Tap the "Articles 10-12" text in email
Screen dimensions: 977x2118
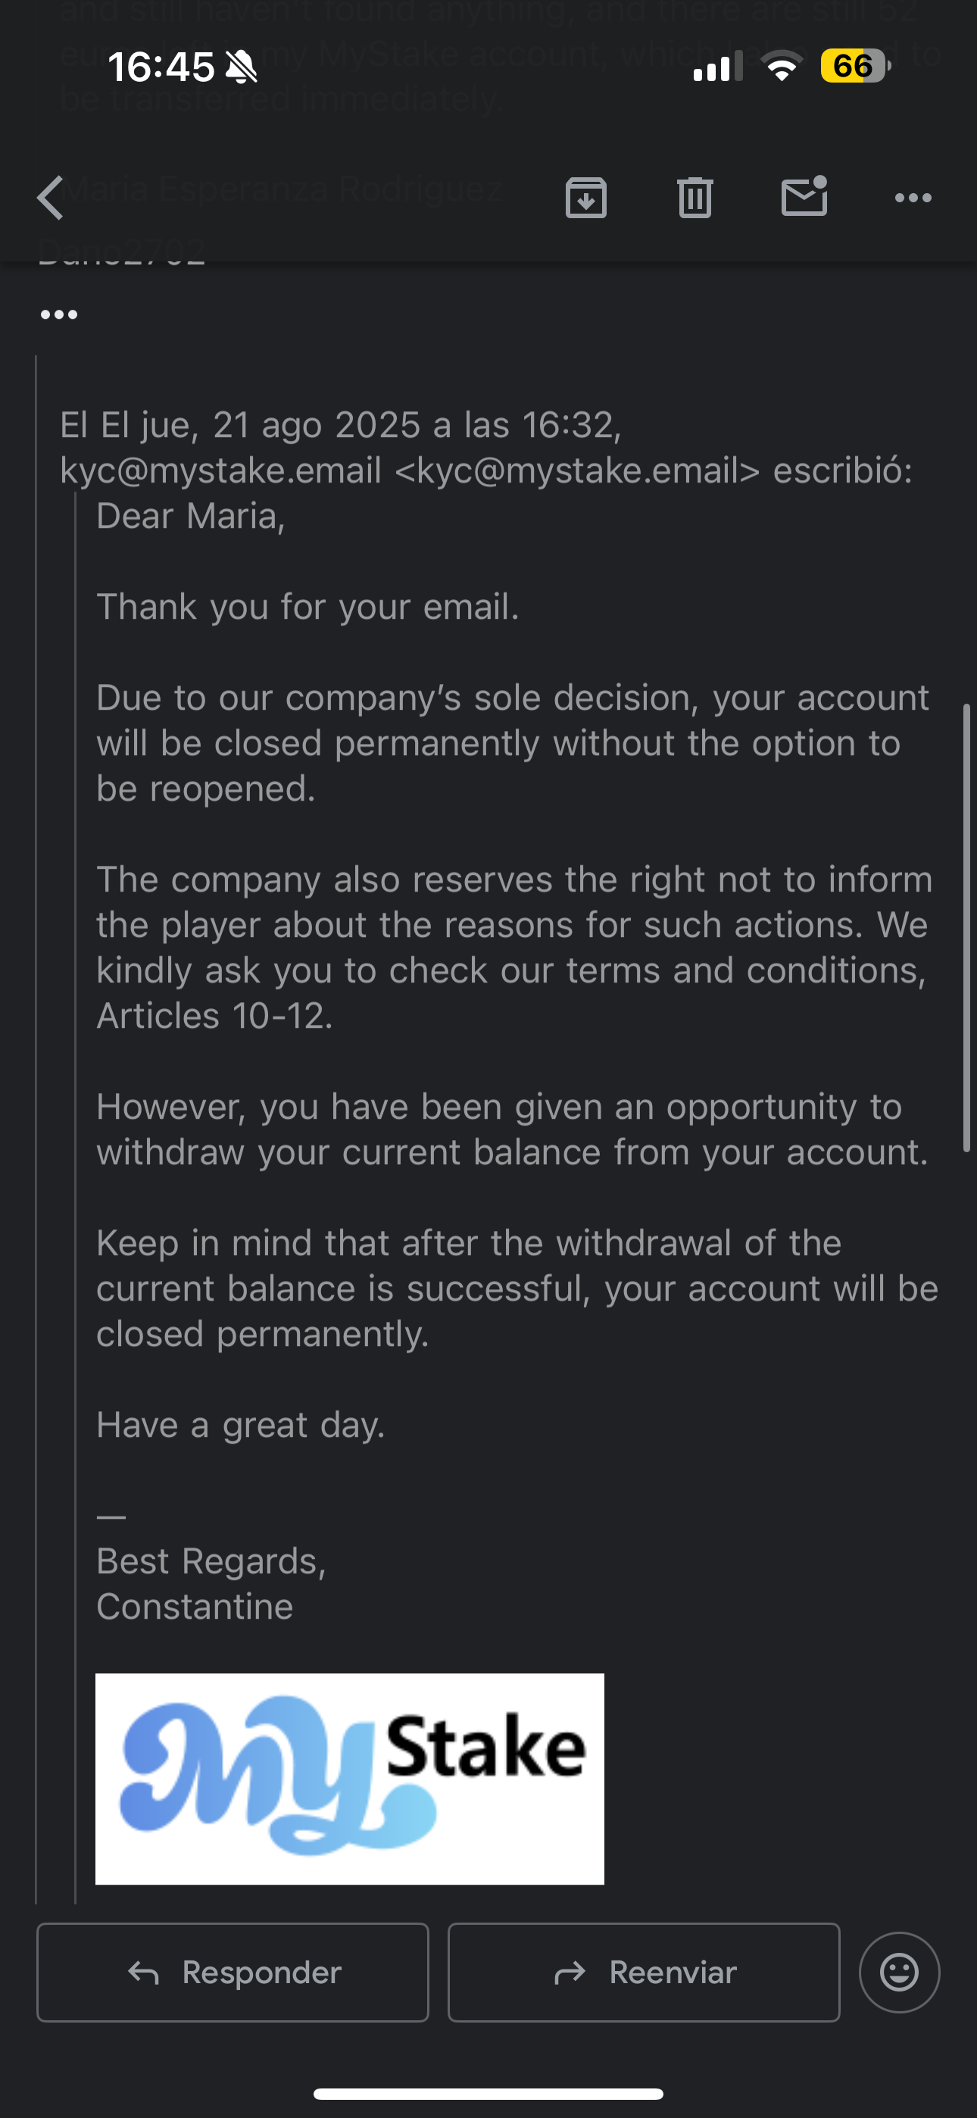214,1017
